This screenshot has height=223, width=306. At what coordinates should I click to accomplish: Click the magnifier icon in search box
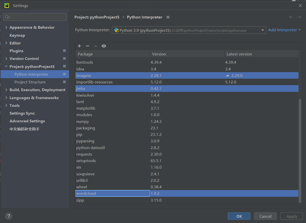coord(7,17)
